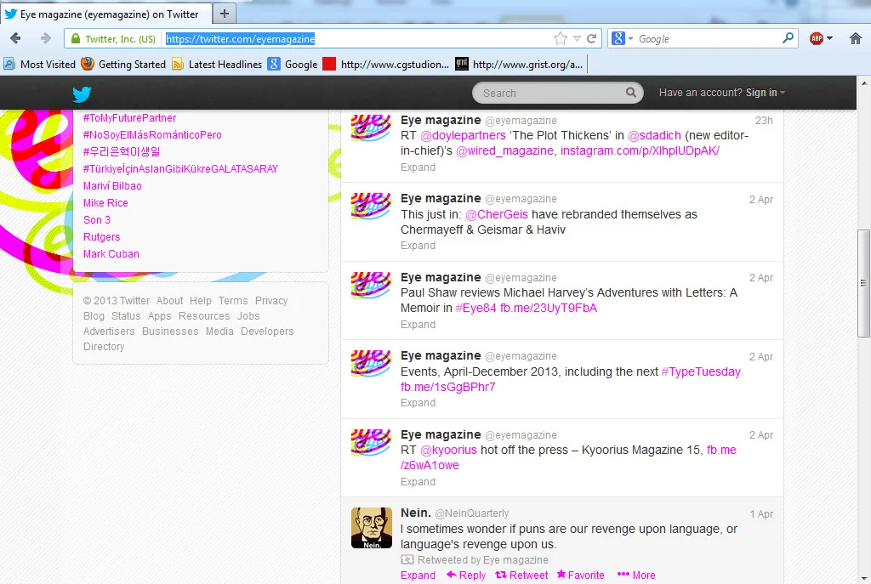Open the grist.org bookmark
This screenshot has width=871, height=584.
coord(520,65)
